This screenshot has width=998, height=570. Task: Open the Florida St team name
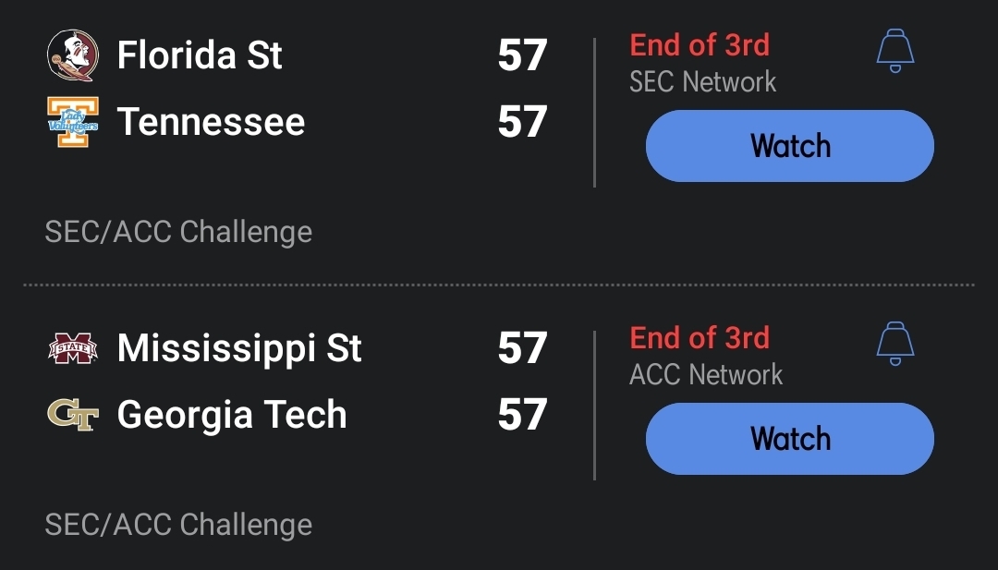tap(200, 55)
